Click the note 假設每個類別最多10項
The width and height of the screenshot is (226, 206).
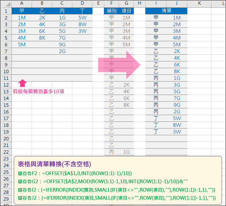[38, 92]
